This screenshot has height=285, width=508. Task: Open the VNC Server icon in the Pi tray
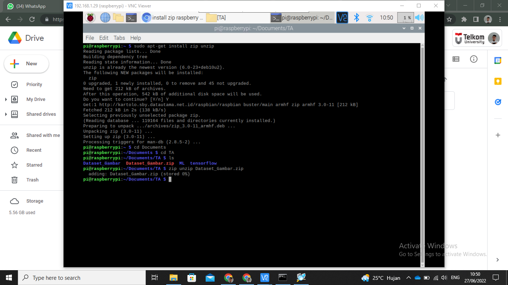point(342,17)
